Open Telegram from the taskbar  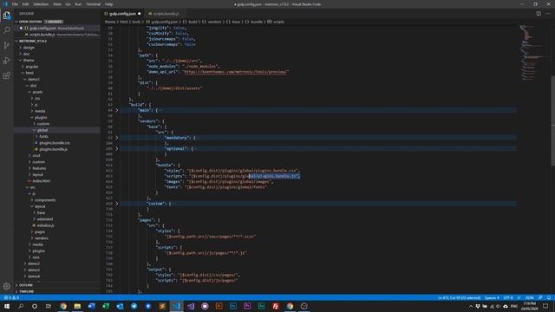click(134, 306)
